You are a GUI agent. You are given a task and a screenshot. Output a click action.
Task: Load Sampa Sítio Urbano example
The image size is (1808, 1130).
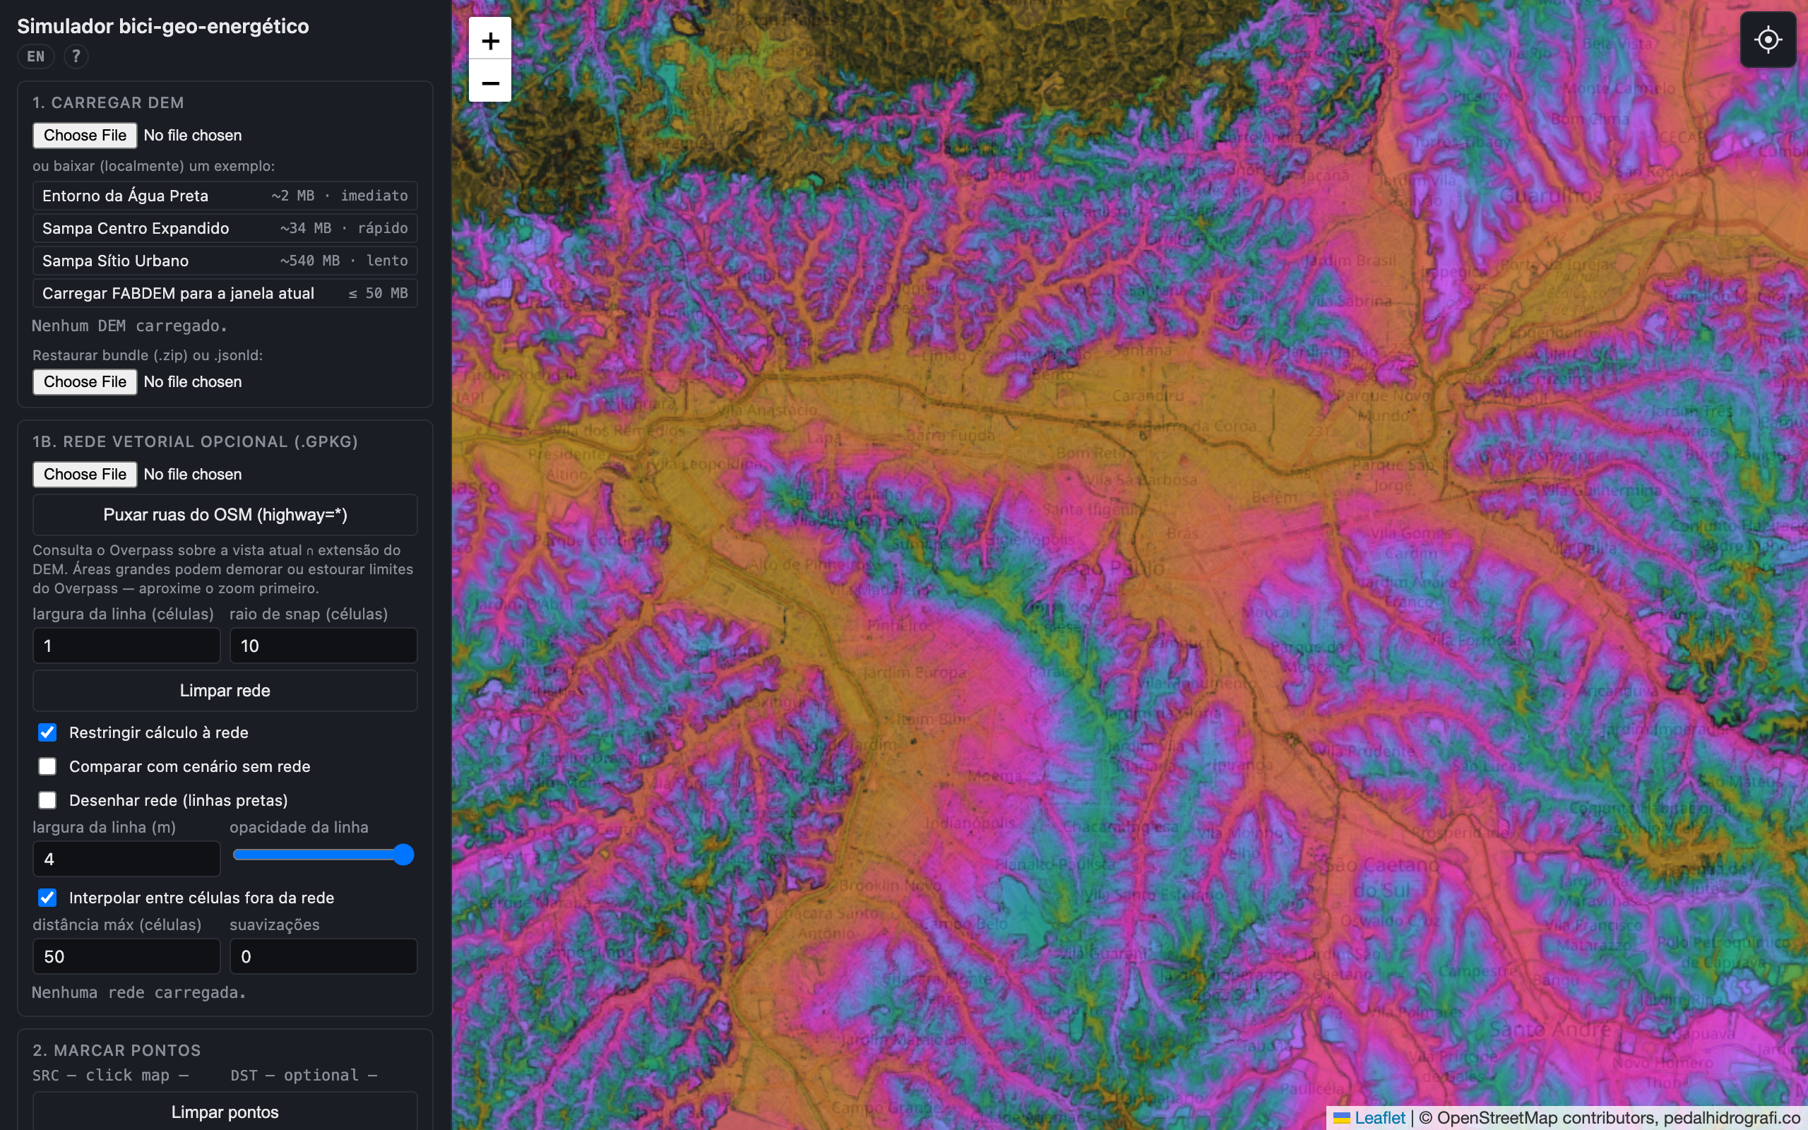(225, 261)
